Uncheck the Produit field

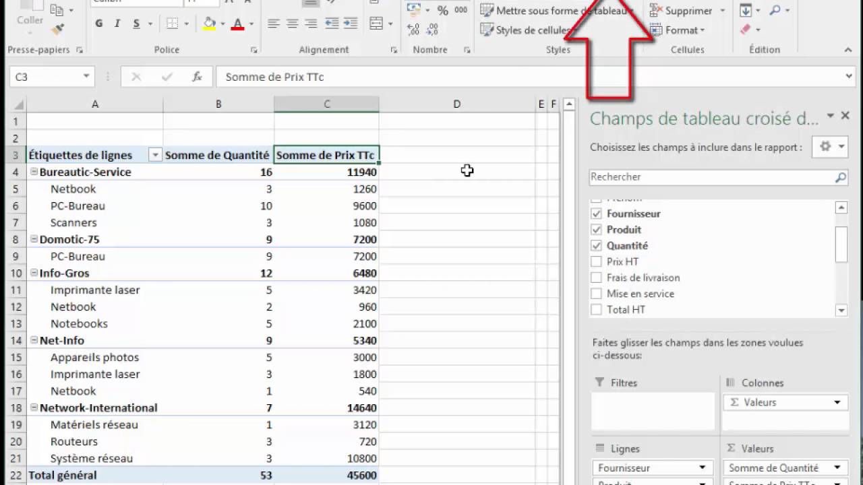pyautogui.click(x=596, y=230)
